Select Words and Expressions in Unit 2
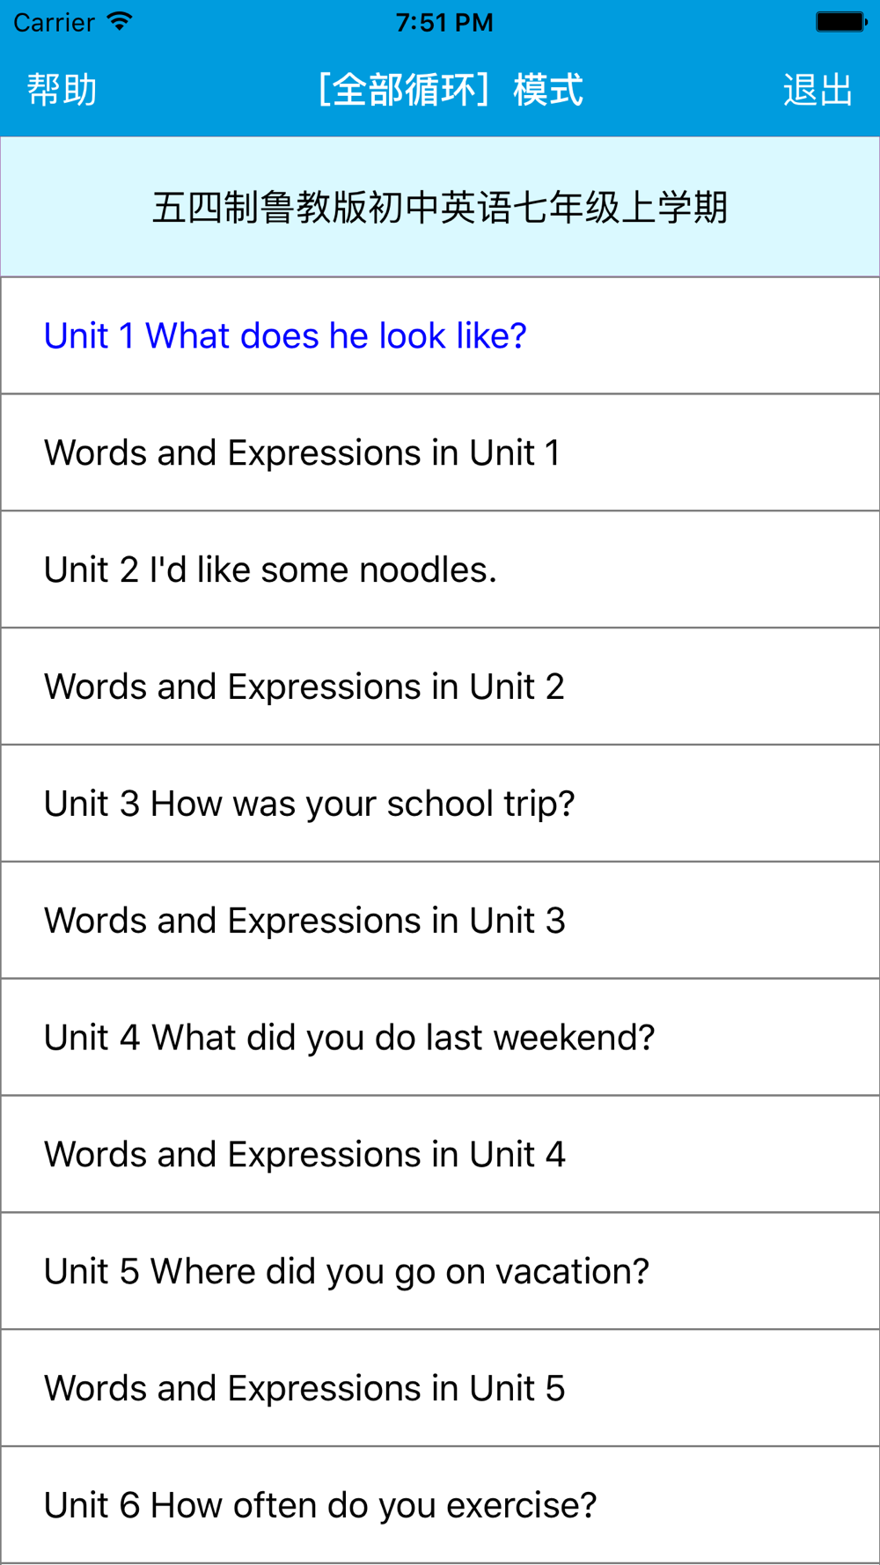The image size is (880, 1565). [440, 687]
